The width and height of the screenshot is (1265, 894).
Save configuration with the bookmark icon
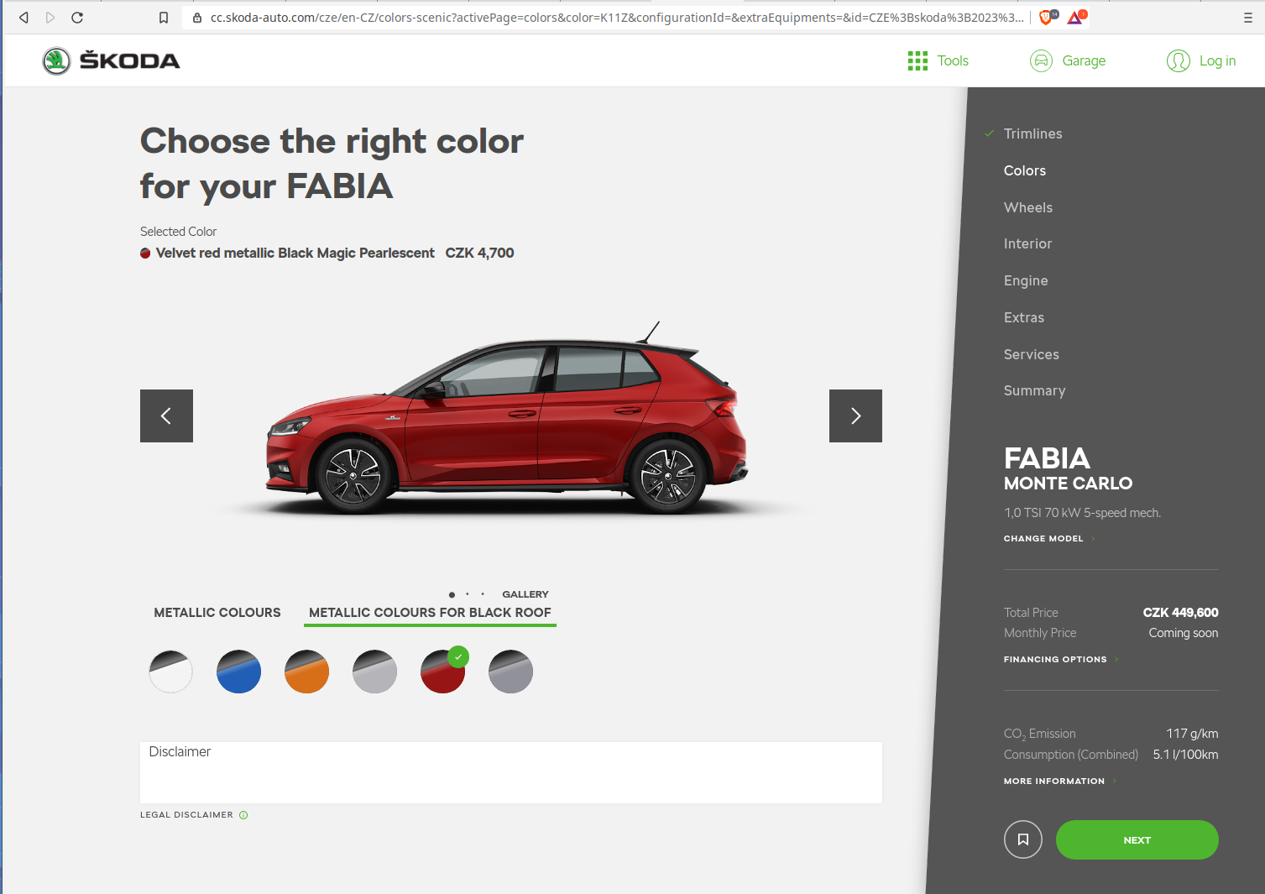pyautogui.click(x=1022, y=839)
